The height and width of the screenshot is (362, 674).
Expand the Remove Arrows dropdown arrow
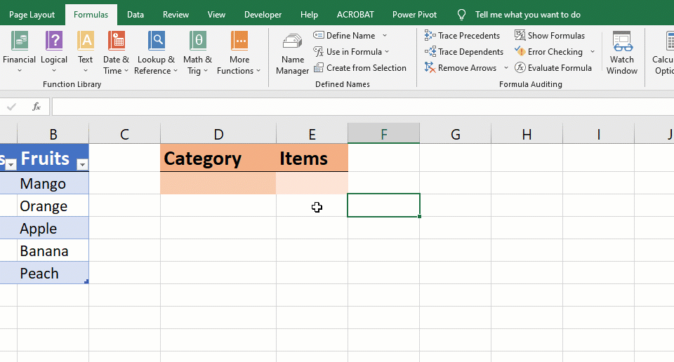(506, 68)
